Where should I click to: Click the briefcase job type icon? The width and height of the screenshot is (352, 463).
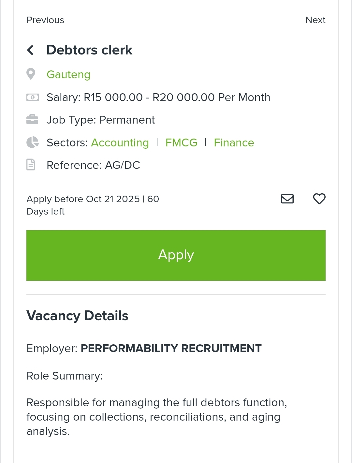[32, 120]
